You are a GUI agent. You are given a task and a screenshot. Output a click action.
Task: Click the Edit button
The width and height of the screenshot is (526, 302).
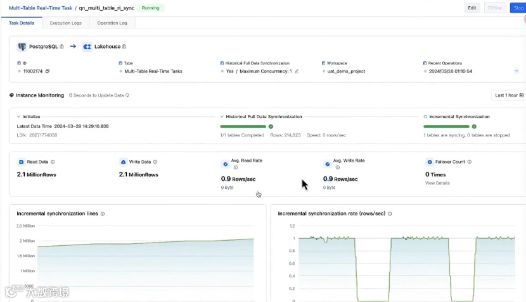(471, 8)
